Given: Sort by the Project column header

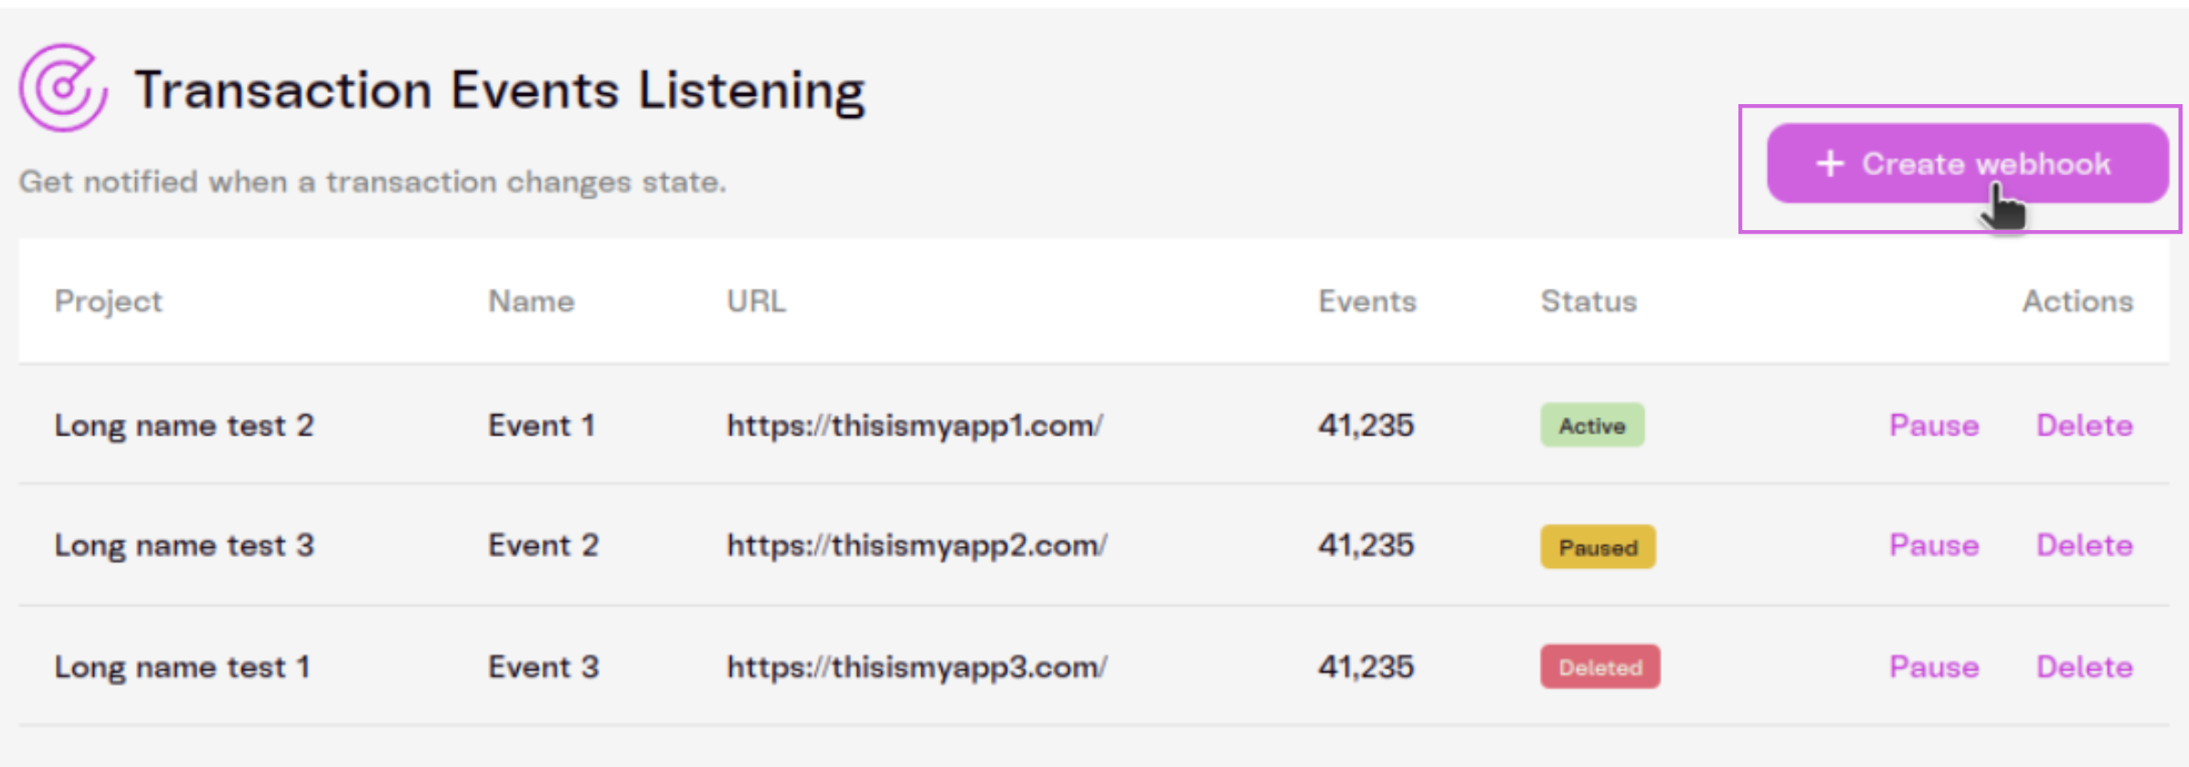Looking at the screenshot, I should [x=108, y=301].
